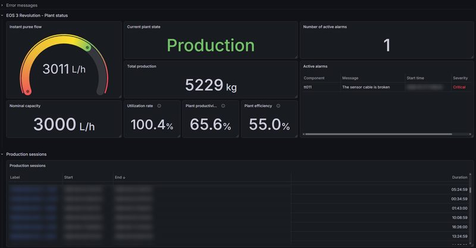This screenshot has width=476, height=248.
Task: Click the left scroll arrow in Active alarms
Action: pos(303,134)
